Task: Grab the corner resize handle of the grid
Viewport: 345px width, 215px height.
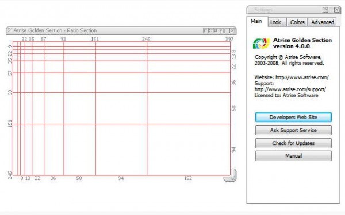Action: coord(231,175)
